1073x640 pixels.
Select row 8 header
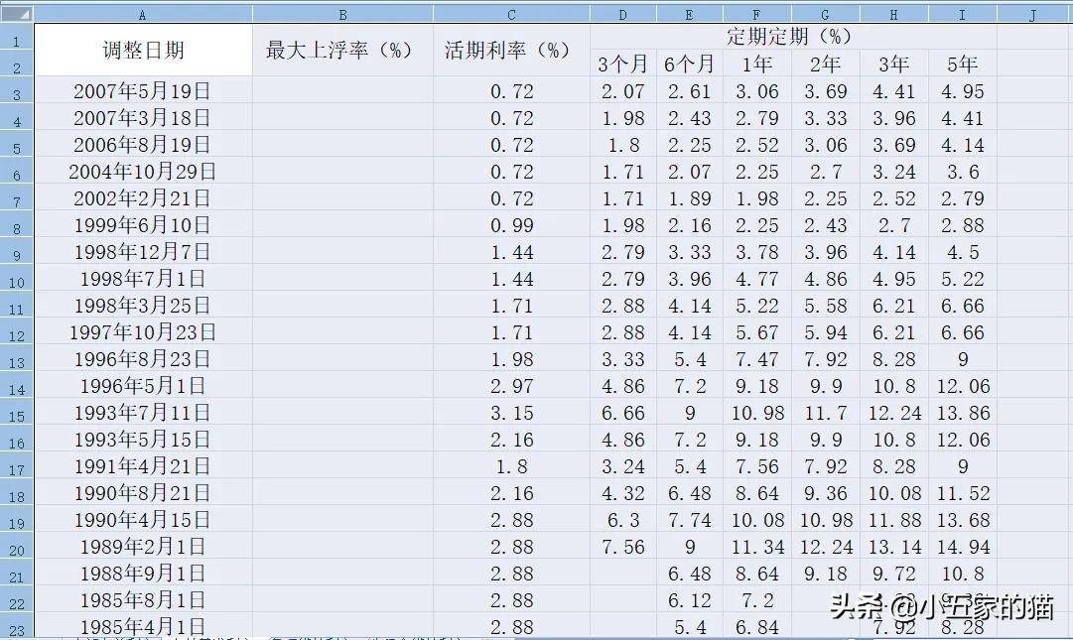[17, 224]
